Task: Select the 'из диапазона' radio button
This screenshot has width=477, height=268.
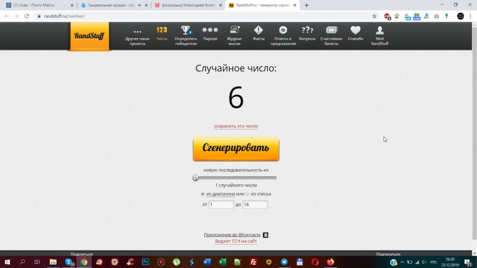Action: click(203, 194)
